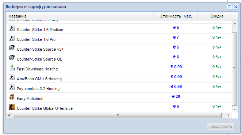Click the Fast Download Hosting download icon

point(12,67)
